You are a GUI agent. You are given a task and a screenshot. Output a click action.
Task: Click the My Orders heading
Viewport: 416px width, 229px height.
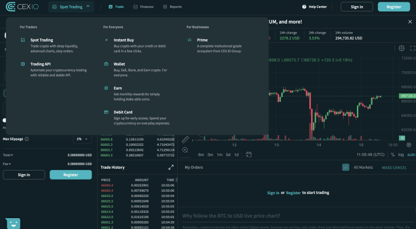coord(194,168)
